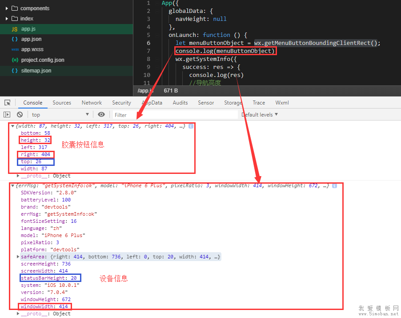
Task: Expand the safeArea property
Action: [18, 257]
